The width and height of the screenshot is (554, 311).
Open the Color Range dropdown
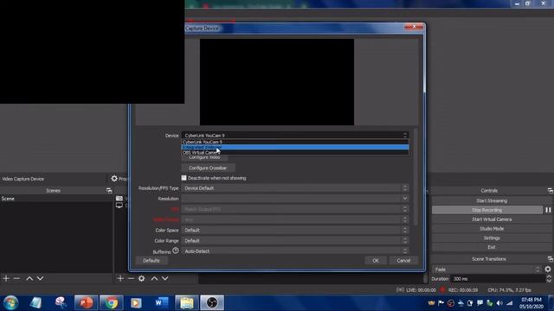pyautogui.click(x=295, y=241)
